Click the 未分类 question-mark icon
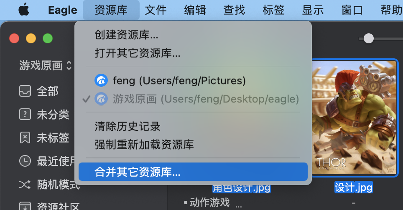The width and height of the screenshot is (403, 210). [25, 114]
